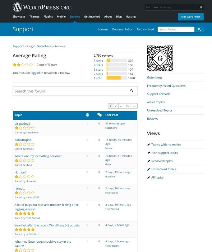The width and height of the screenshot is (212, 252).
Task: Focus the 'Search WordPress.org' input field
Action: click(x=172, y=7)
